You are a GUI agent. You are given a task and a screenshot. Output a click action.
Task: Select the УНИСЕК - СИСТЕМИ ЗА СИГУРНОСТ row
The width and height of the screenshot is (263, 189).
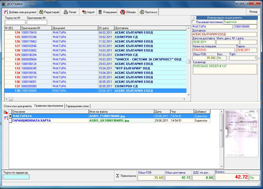tap(95, 59)
